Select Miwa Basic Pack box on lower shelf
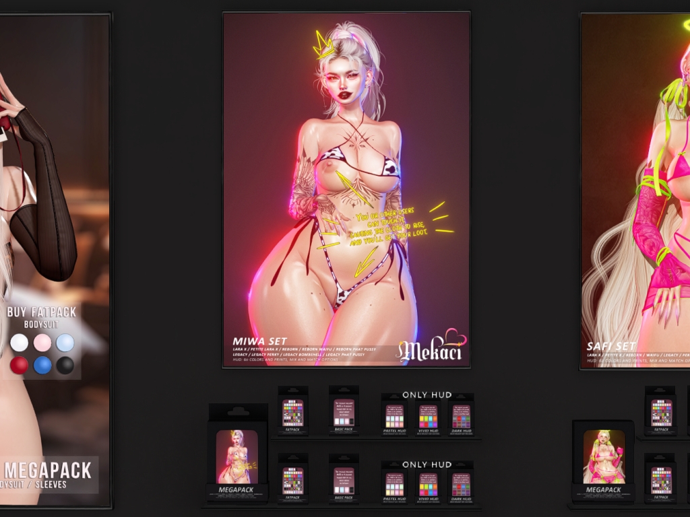690x517 pixels. [344, 479]
